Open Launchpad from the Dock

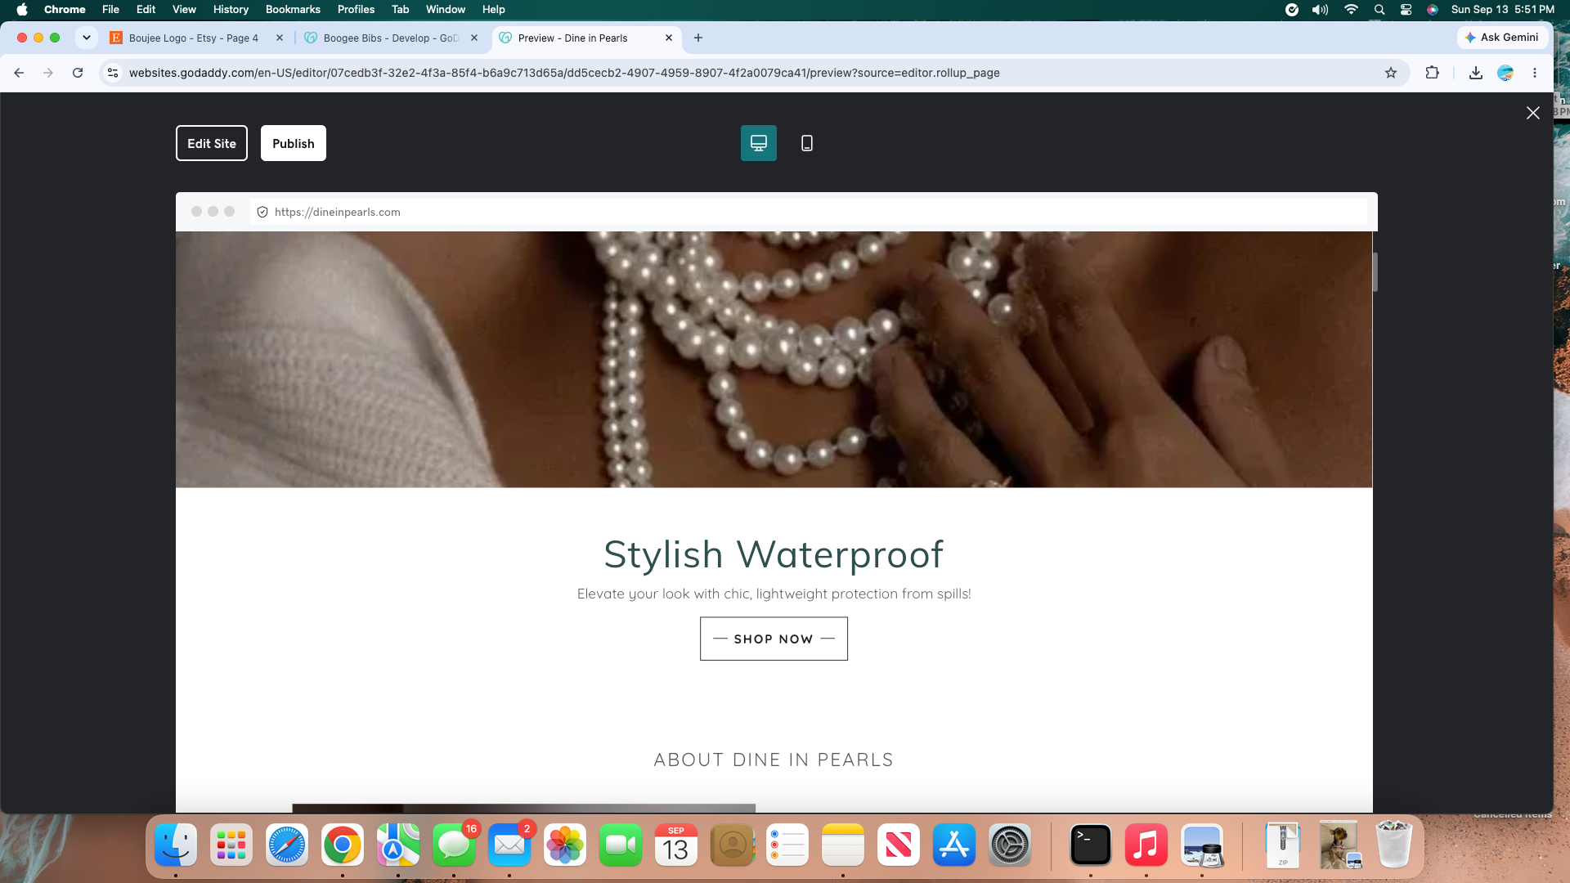tap(231, 845)
